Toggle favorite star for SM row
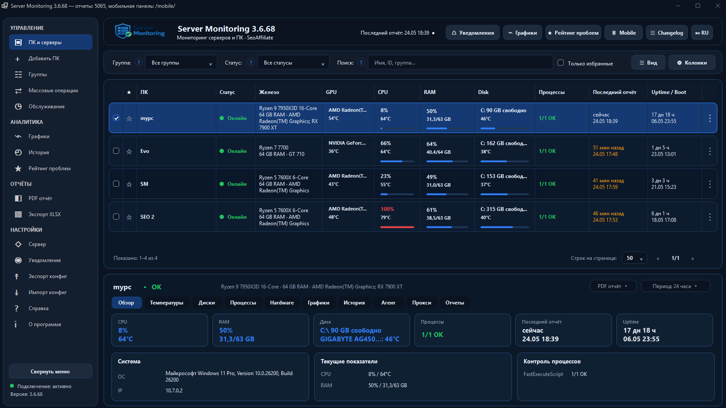This screenshot has width=726, height=408. (129, 184)
